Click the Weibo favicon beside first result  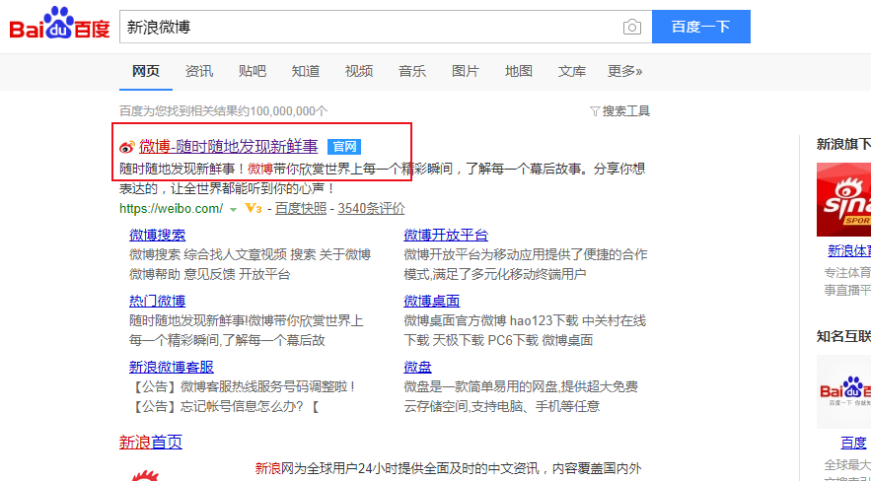[x=127, y=147]
